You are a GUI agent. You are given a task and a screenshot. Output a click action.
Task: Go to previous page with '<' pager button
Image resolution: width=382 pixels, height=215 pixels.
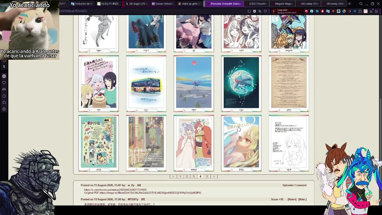(x=173, y=176)
